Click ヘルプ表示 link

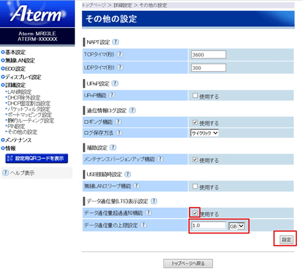click(x=22, y=173)
